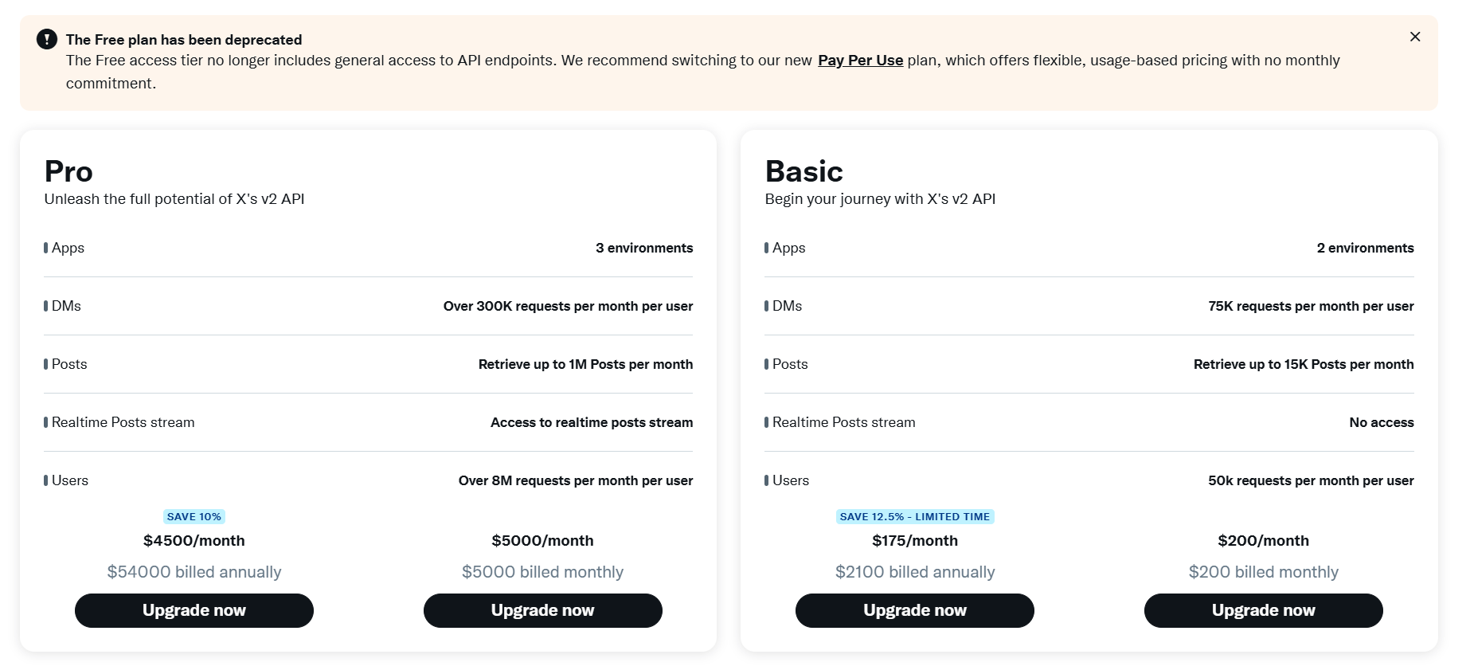
Task: Click the Posts row label under Basic
Action: pyautogui.click(x=789, y=364)
